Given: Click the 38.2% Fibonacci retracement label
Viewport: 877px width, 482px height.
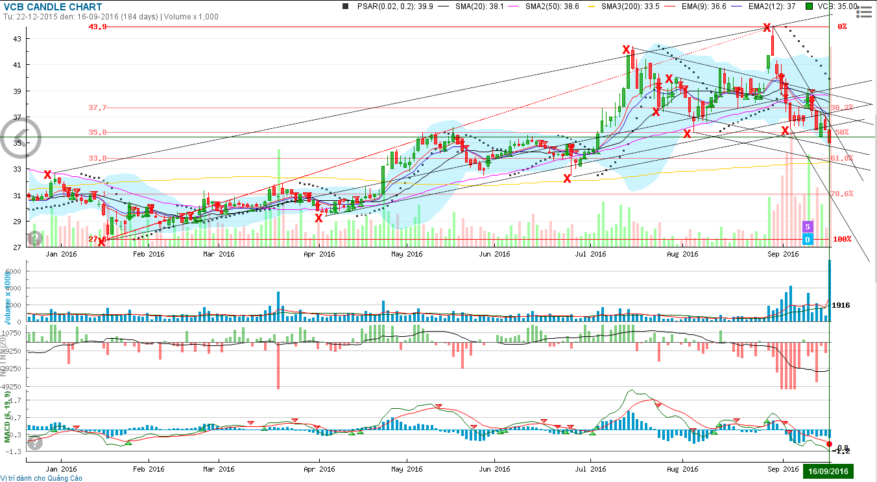Looking at the screenshot, I should click(x=841, y=108).
